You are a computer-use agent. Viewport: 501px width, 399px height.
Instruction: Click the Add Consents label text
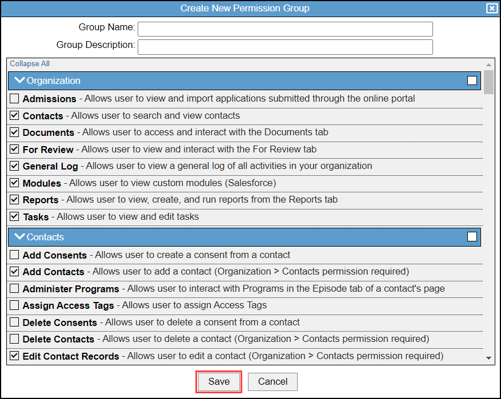[55, 255]
